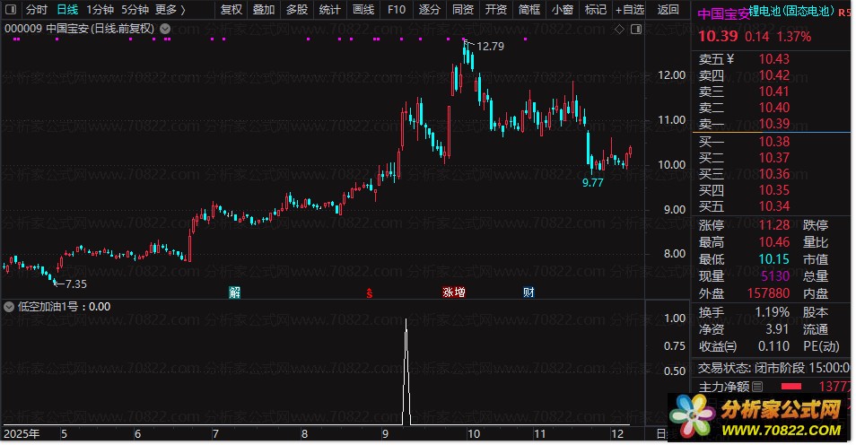Open F10 company information
The height and width of the screenshot is (445, 856).
click(x=397, y=9)
